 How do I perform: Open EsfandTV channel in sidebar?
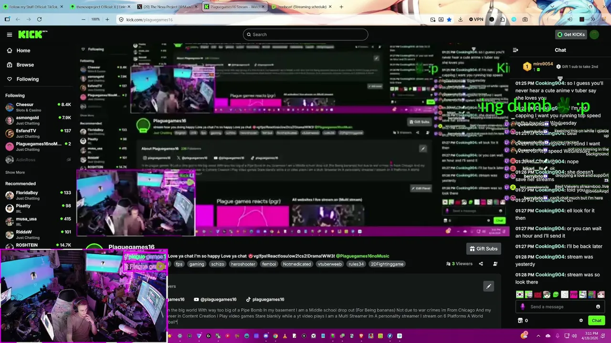38,133
